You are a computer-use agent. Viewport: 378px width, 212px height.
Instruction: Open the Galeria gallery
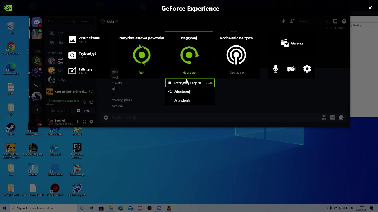pyautogui.click(x=292, y=43)
